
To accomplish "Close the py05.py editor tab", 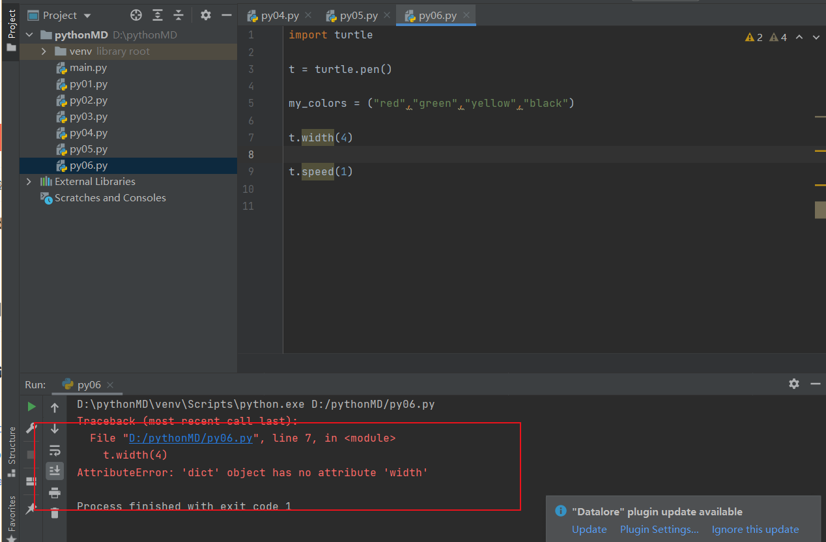I will 387,16.
